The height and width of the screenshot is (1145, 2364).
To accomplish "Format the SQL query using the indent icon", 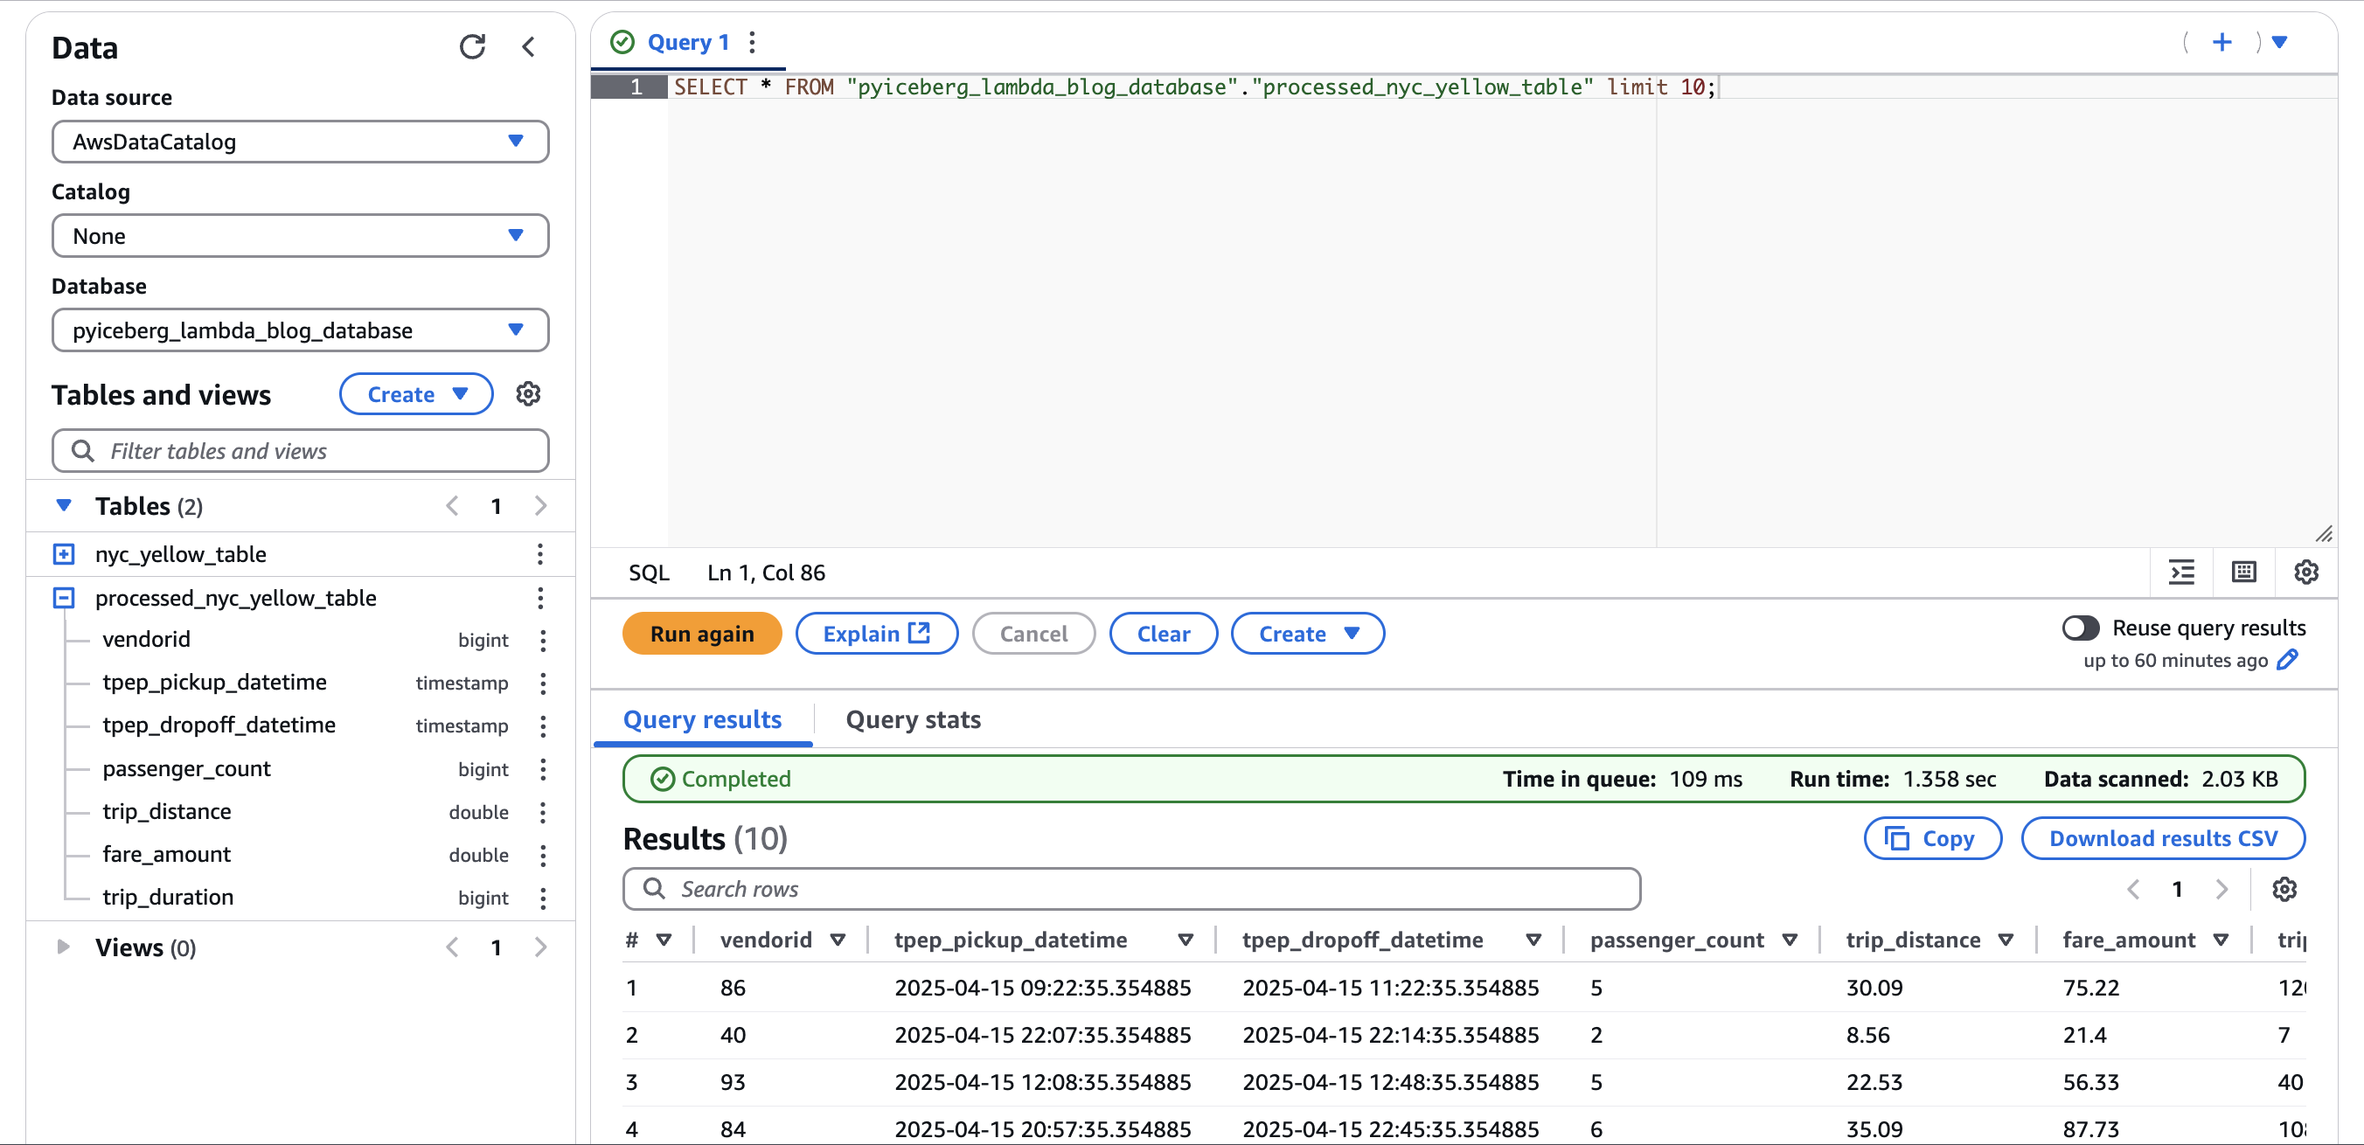I will click(x=2182, y=572).
